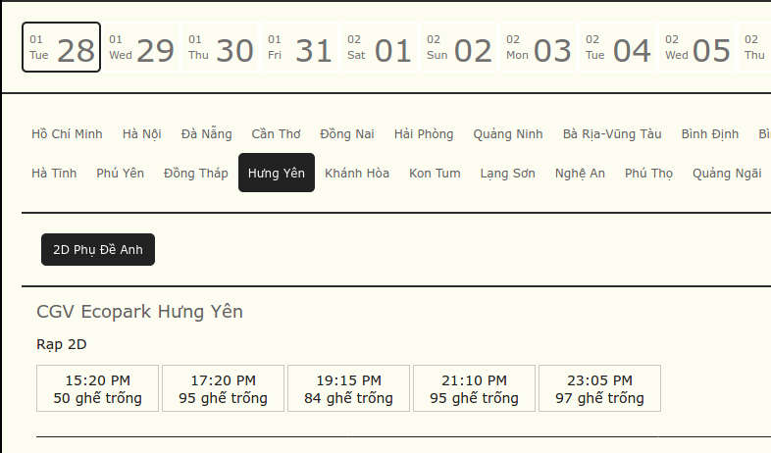Select Hải Phòng city
The height and width of the screenshot is (453, 771).
coord(424,134)
